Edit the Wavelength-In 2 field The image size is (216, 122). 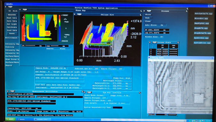112,88
